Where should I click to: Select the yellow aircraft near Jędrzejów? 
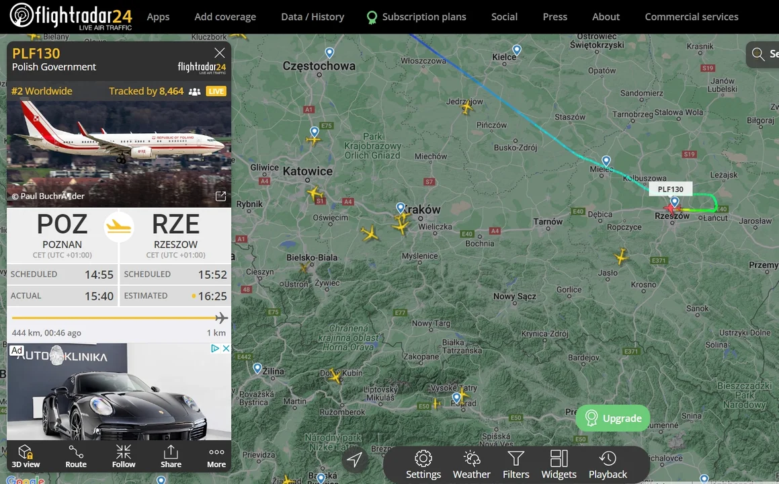(466, 107)
